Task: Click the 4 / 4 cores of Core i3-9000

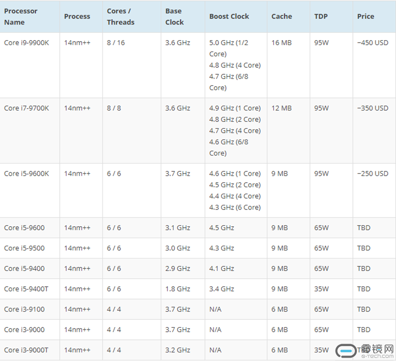Action: [x=114, y=330]
